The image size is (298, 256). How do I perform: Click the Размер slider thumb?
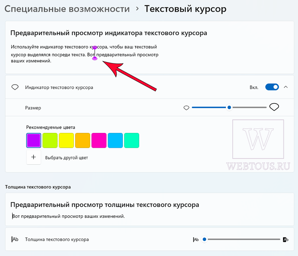pyautogui.click(x=229, y=107)
